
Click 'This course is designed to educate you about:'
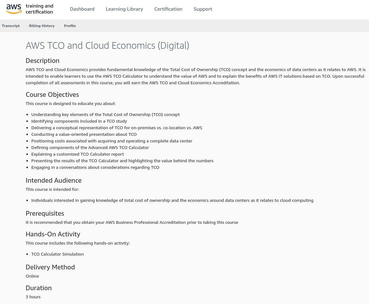71,103
